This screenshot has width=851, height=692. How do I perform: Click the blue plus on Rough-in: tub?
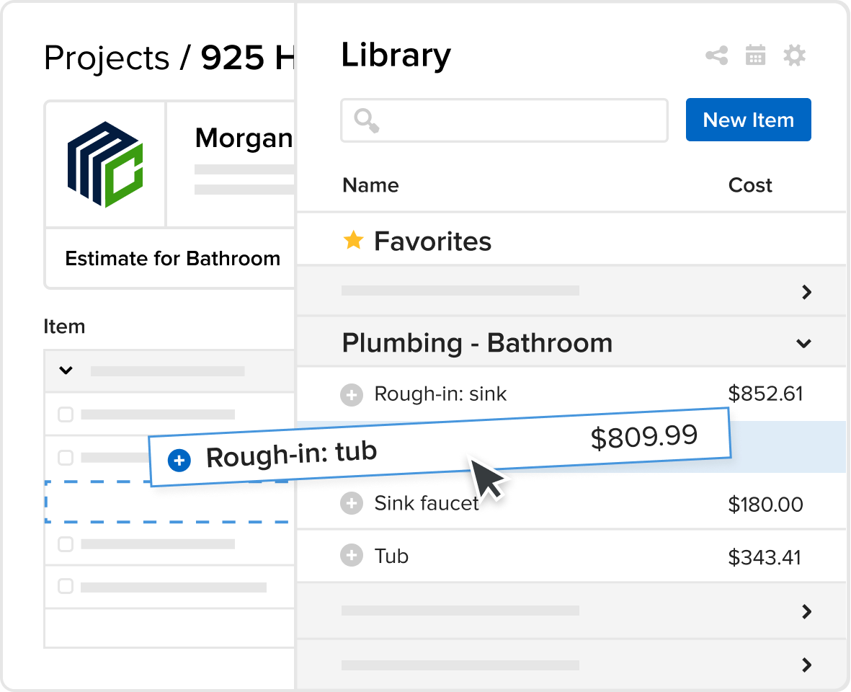click(179, 460)
